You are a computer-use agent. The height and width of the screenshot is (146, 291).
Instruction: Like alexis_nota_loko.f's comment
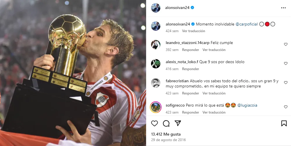coord(286,63)
